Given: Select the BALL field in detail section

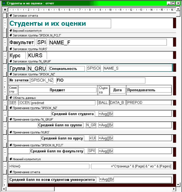Looking at the screenshot, I should click(104, 103).
